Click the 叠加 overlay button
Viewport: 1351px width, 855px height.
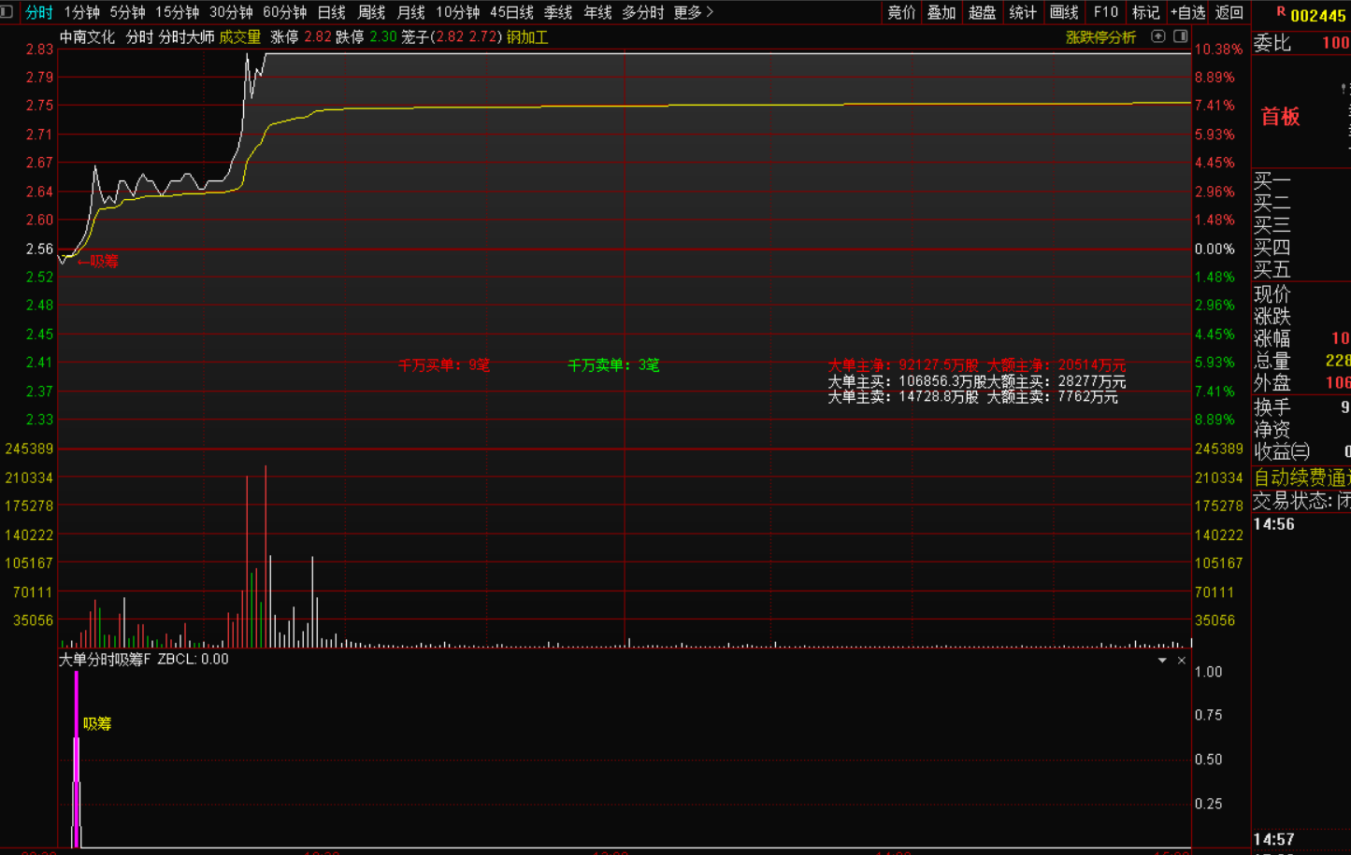941,12
